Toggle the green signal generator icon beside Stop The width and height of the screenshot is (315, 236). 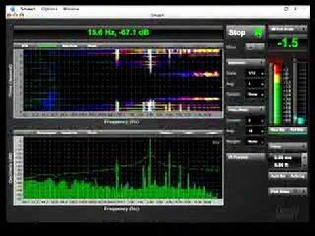tap(258, 33)
